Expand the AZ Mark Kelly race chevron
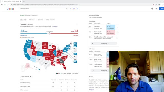The image size is (164, 92). tap(117, 27)
